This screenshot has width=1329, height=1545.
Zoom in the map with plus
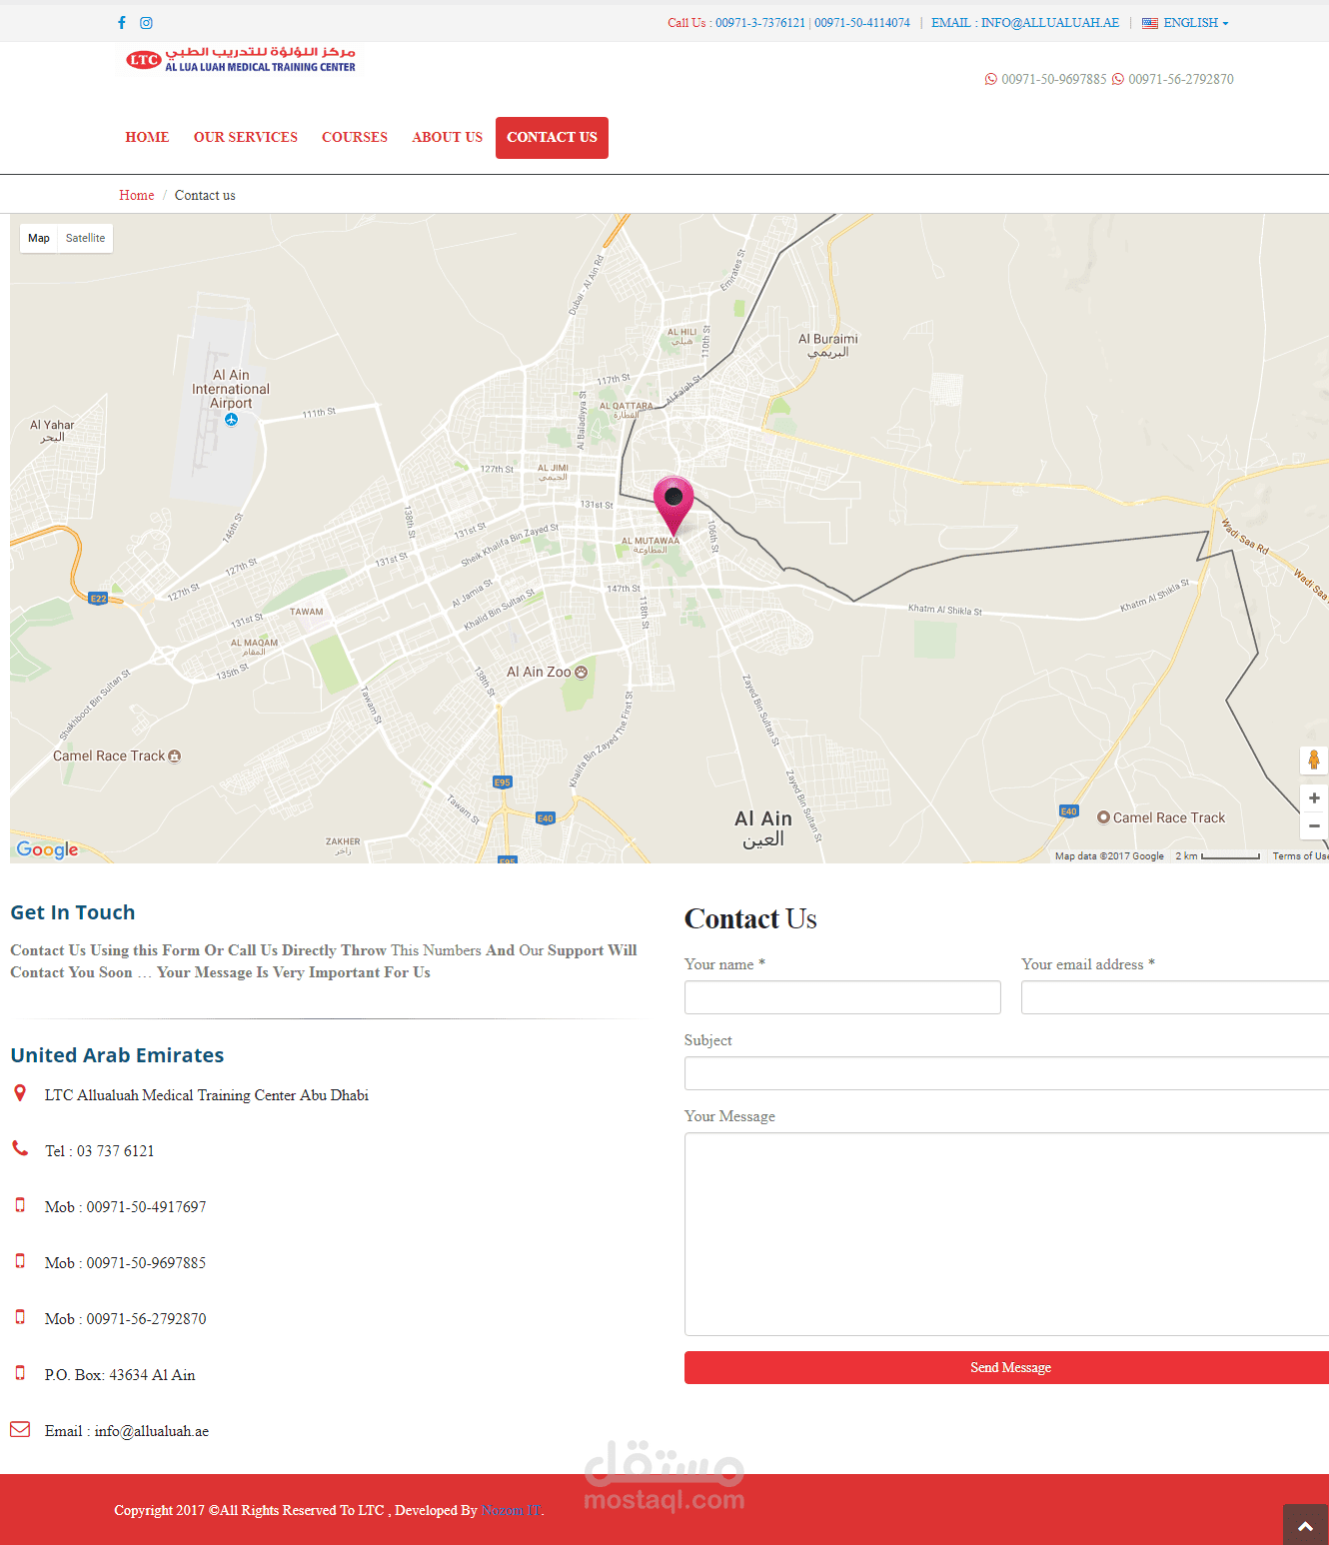click(x=1314, y=797)
